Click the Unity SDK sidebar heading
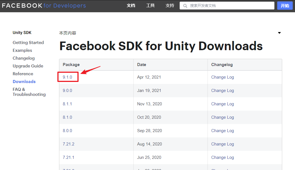295x170 pixels. coord(22,33)
